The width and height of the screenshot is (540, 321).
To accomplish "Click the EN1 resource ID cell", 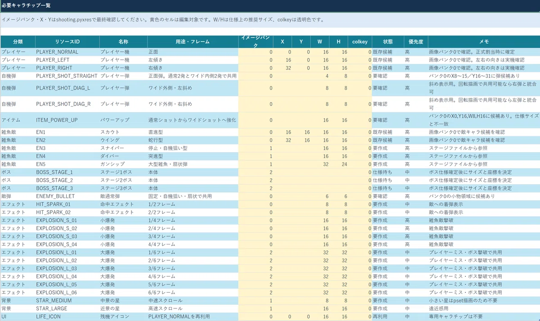I will point(67,132).
